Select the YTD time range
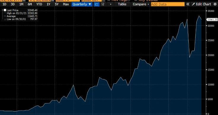The width and height of the screenshot is (218, 115). tap(39, 4)
